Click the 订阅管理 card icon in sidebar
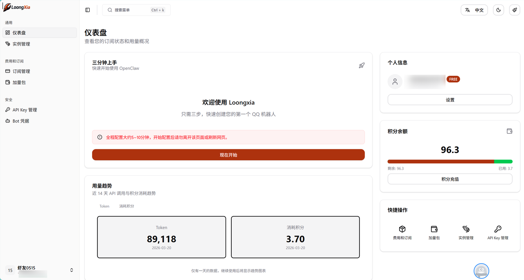This screenshot has width=524, height=280. coord(8,71)
